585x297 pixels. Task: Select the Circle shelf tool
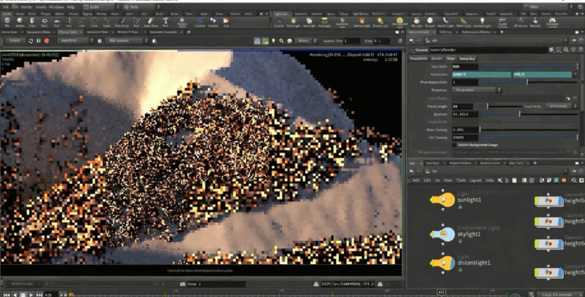point(94,22)
